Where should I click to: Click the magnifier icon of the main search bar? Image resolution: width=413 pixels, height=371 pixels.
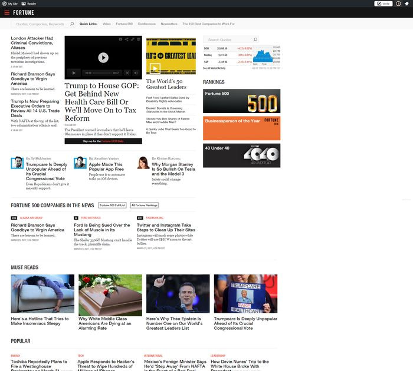[x=72, y=24]
